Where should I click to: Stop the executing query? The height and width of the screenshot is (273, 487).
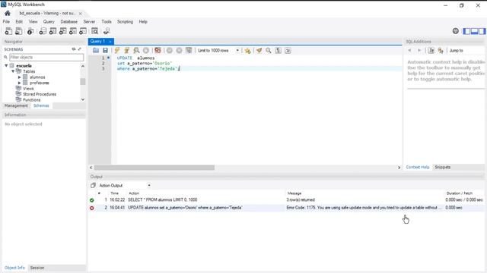click(x=146, y=51)
